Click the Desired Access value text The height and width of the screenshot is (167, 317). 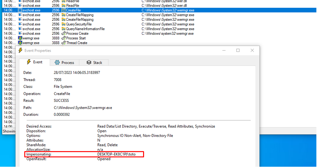pyautogui.click(x=156, y=126)
